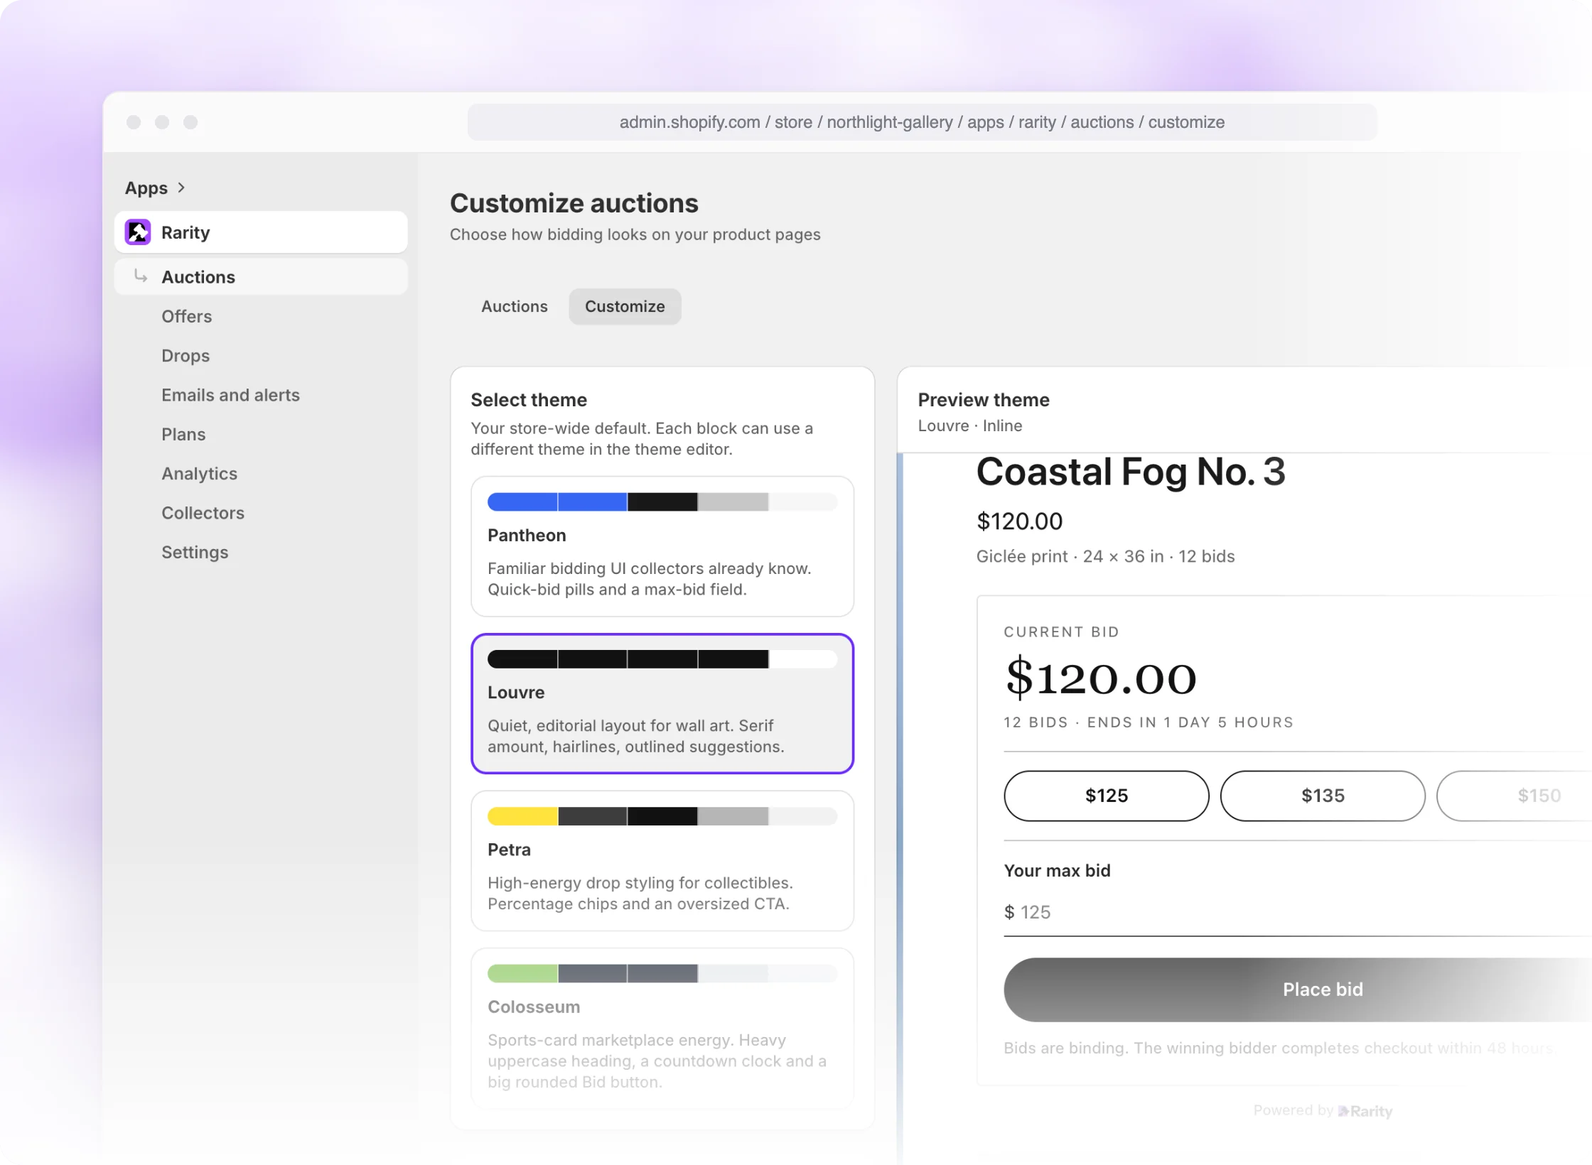The image size is (1592, 1165).
Task: Click the yellow swatch in Petra palette
Action: 522,816
